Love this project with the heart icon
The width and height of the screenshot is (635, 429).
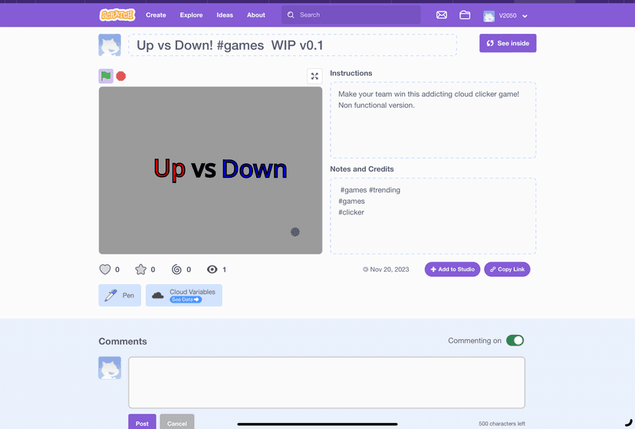click(x=106, y=270)
